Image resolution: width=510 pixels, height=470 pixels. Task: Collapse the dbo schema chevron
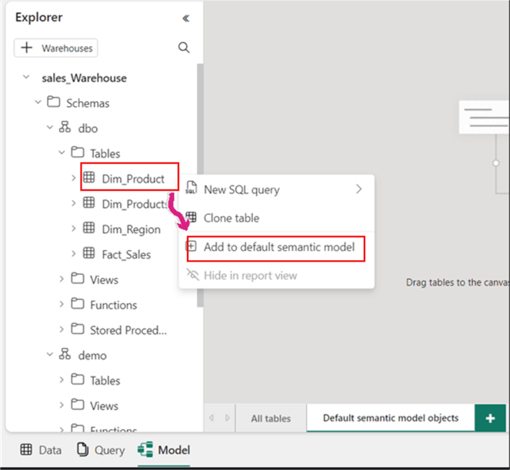tap(50, 128)
